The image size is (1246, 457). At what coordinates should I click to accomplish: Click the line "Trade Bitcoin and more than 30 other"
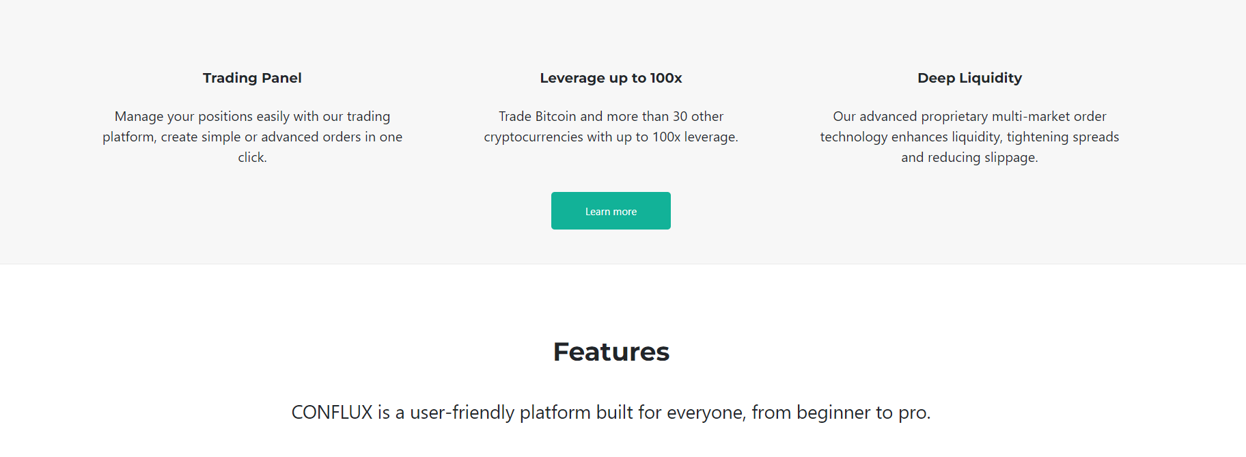point(611,117)
